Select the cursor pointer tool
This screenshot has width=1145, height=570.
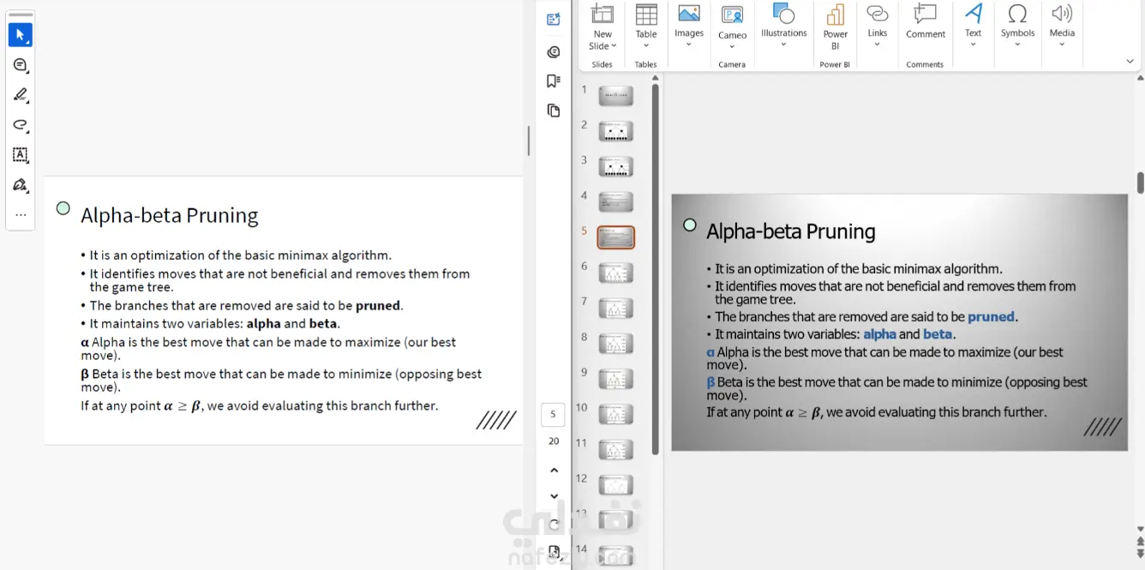point(21,34)
